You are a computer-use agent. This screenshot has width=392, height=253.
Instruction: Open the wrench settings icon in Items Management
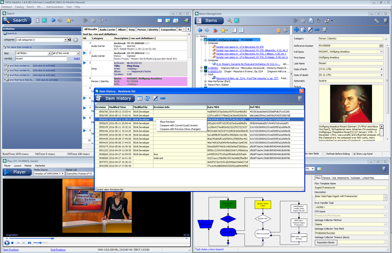pos(377,21)
